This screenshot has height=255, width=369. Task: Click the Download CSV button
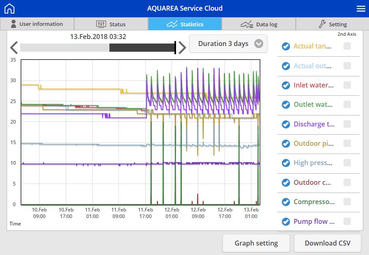coord(327,243)
